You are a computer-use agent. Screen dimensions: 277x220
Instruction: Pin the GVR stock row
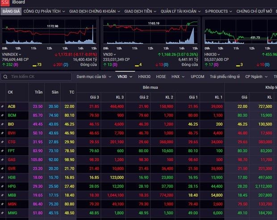pos(2,169)
